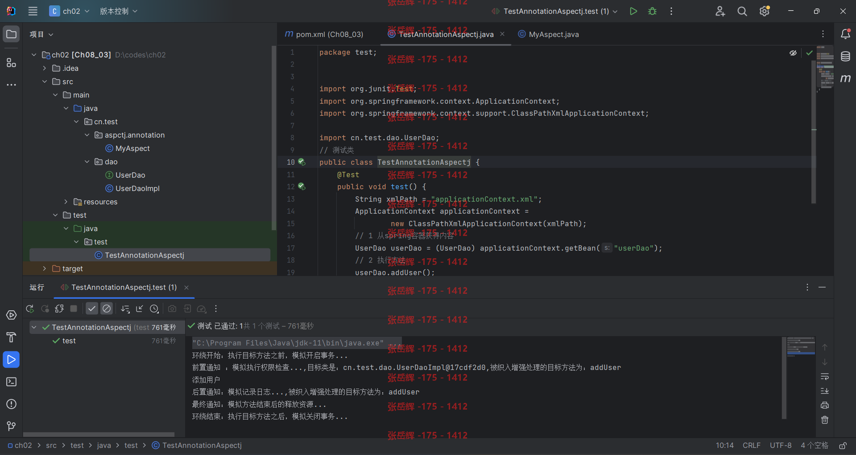Toggle show passed tests

[x=92, y=309]
